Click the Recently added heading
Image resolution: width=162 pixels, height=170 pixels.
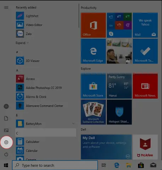pyautogui.click(x=26, y=7)
